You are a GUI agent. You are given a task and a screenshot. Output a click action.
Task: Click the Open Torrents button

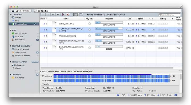(x=21, y=11)
